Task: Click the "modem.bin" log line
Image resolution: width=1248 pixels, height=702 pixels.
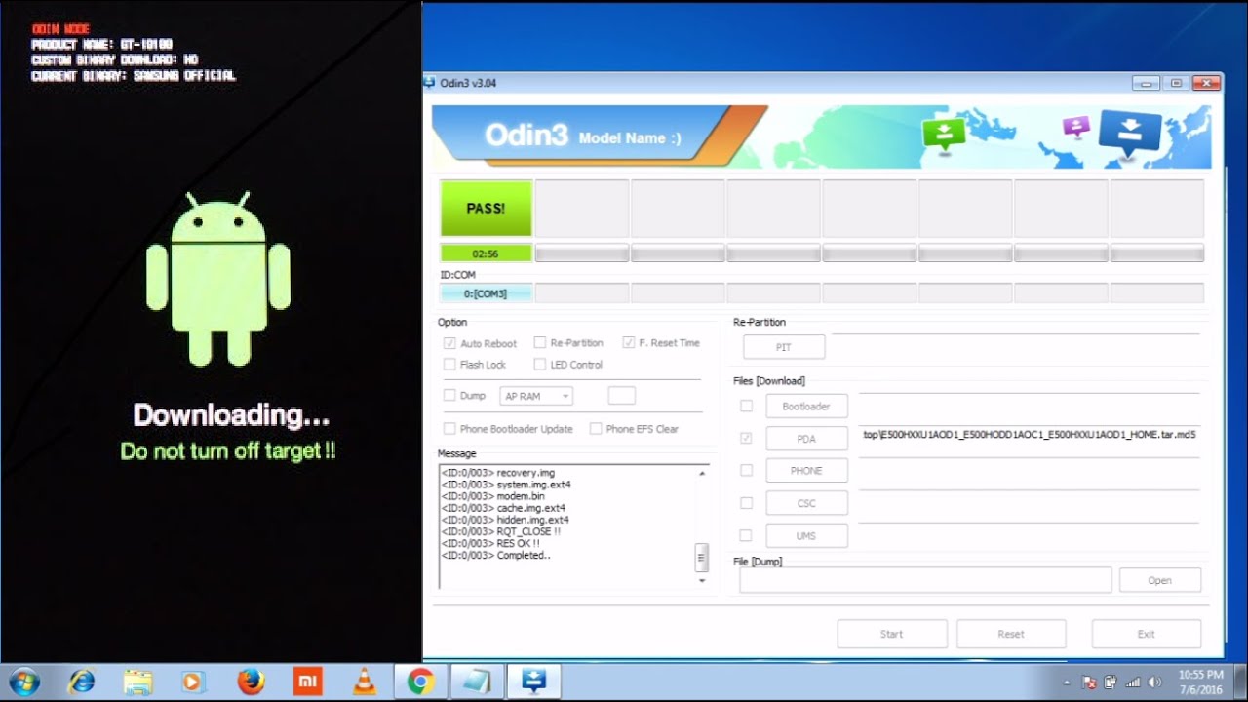Action: click(x=492, y=496)
